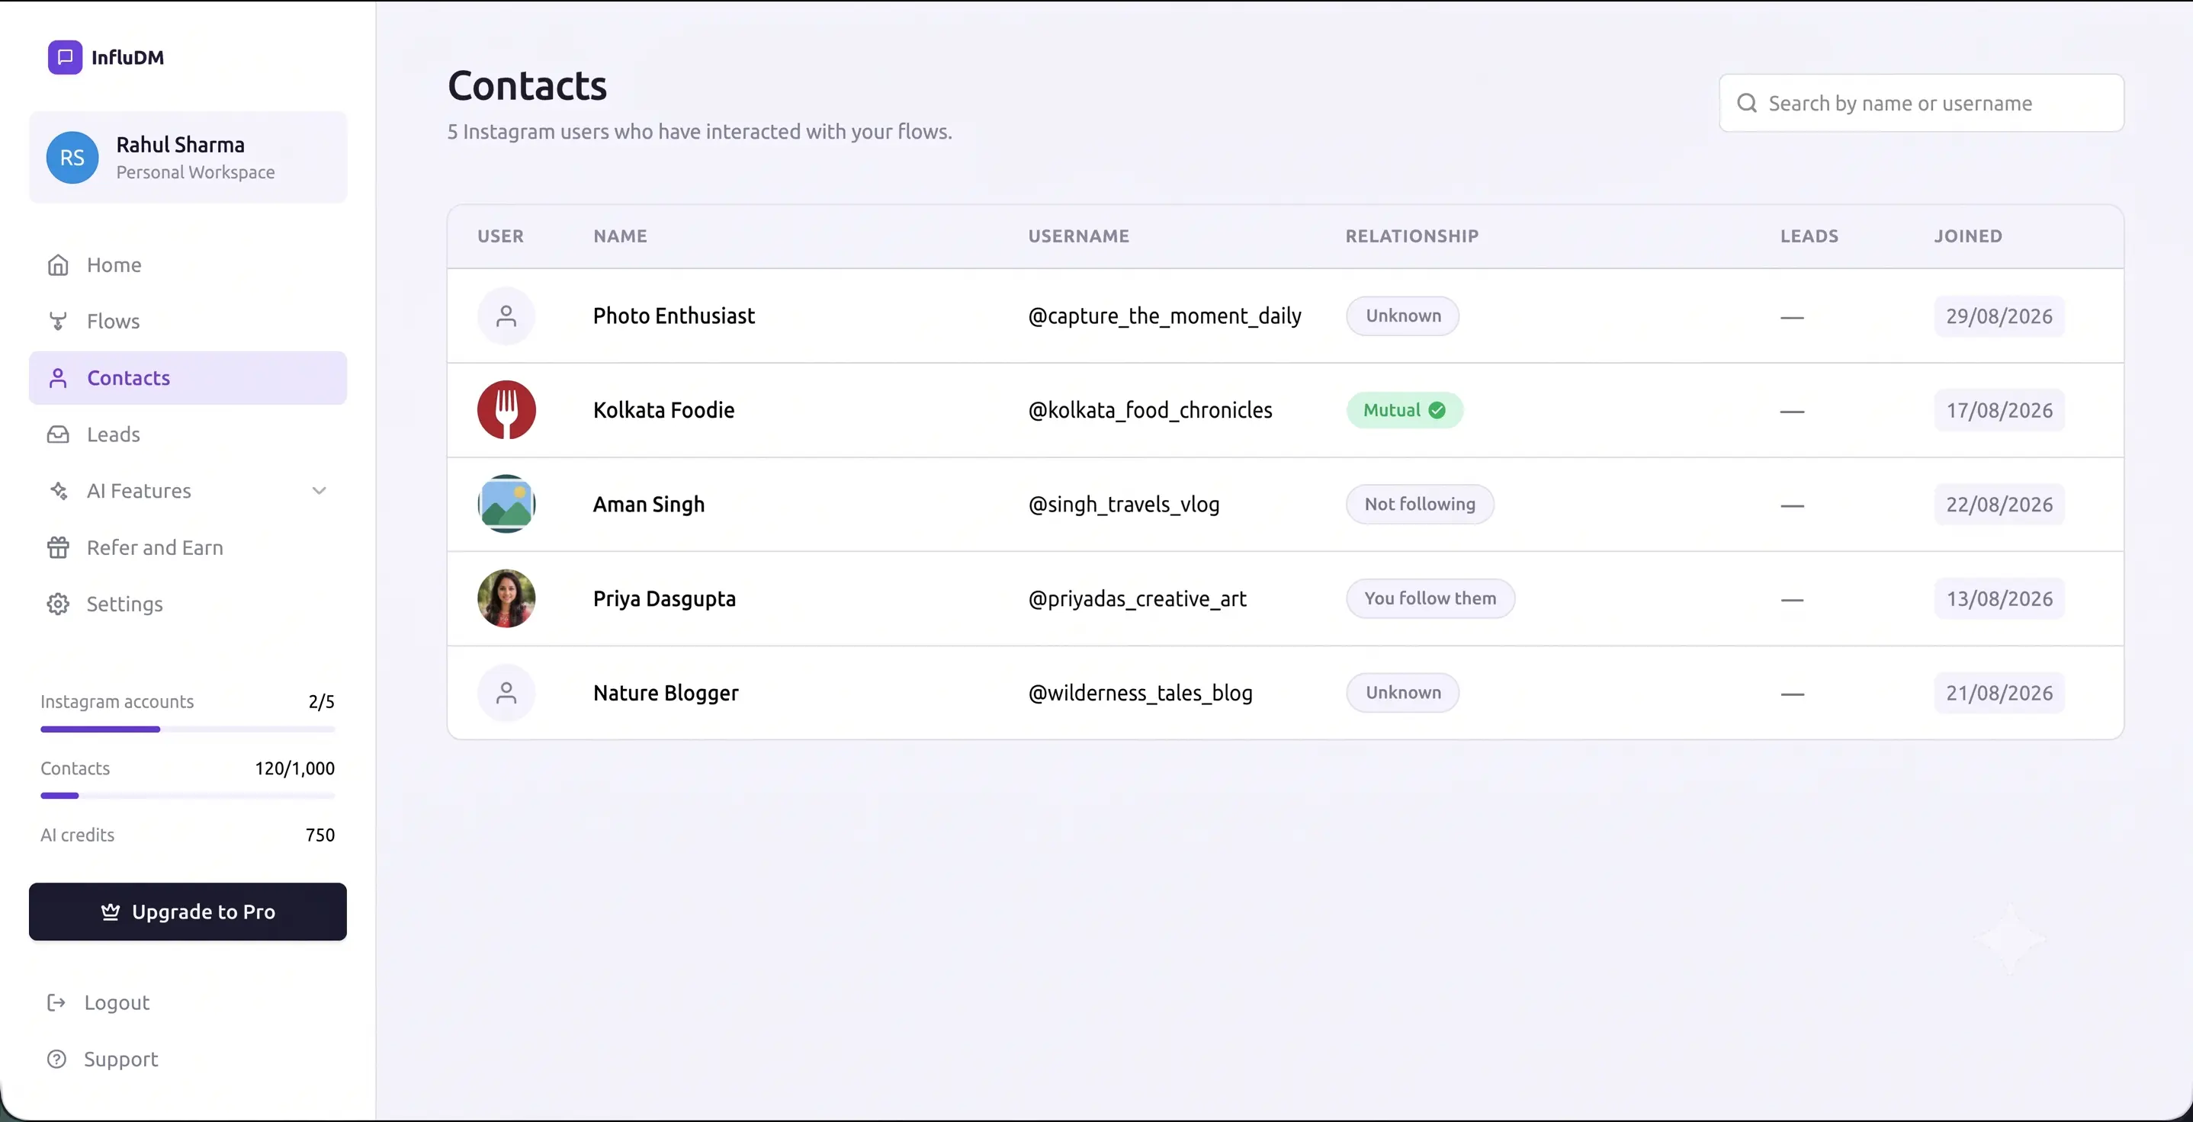
Task: Click Aman Singh landscape avatar thumbnail
Action: 506,504
